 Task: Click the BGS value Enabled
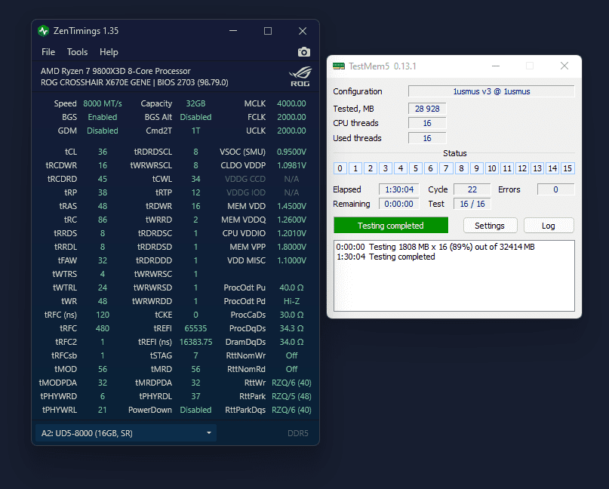click(103, 117)
